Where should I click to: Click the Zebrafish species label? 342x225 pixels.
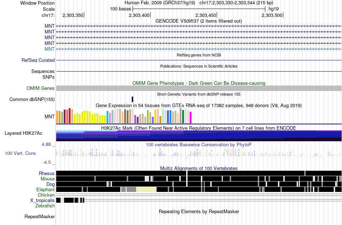click(45, 206)
